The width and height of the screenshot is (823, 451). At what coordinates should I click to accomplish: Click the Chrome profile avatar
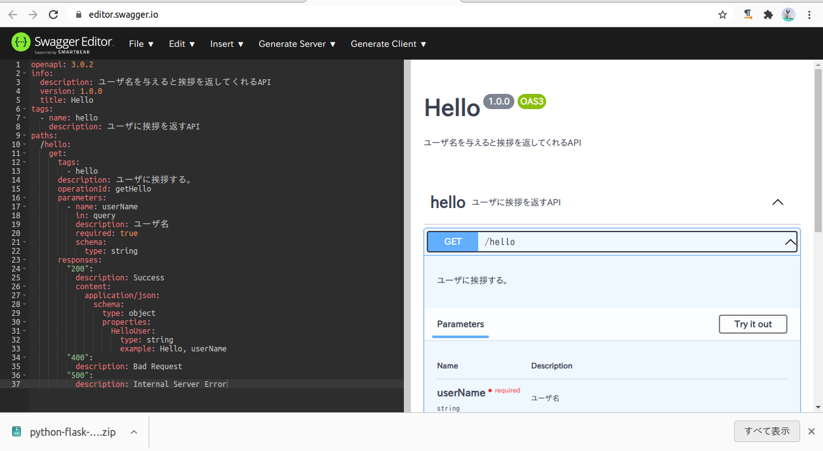[788, 14]
